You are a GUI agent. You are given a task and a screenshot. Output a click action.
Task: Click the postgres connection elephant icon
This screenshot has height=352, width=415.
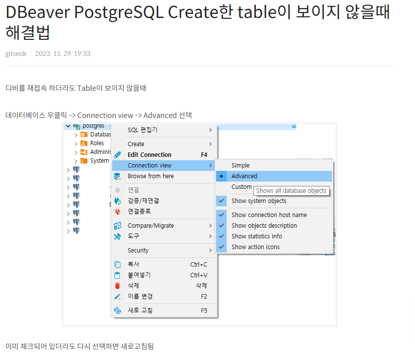[x=77, y=127]
